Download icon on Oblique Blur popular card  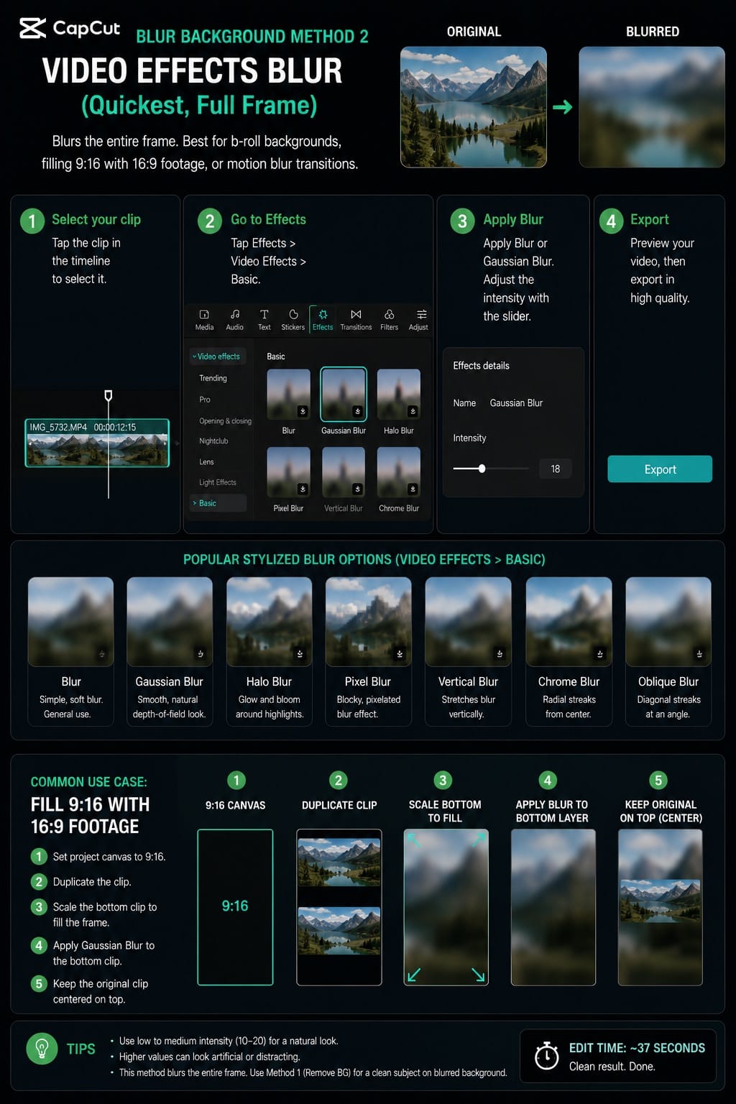[699, 653]
